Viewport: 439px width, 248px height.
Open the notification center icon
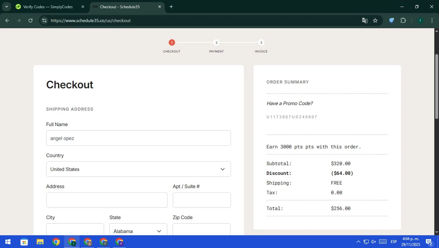click(x=429, y=242)
